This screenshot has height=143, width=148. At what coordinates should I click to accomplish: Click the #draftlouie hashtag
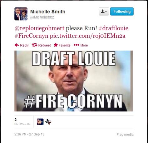113,28
